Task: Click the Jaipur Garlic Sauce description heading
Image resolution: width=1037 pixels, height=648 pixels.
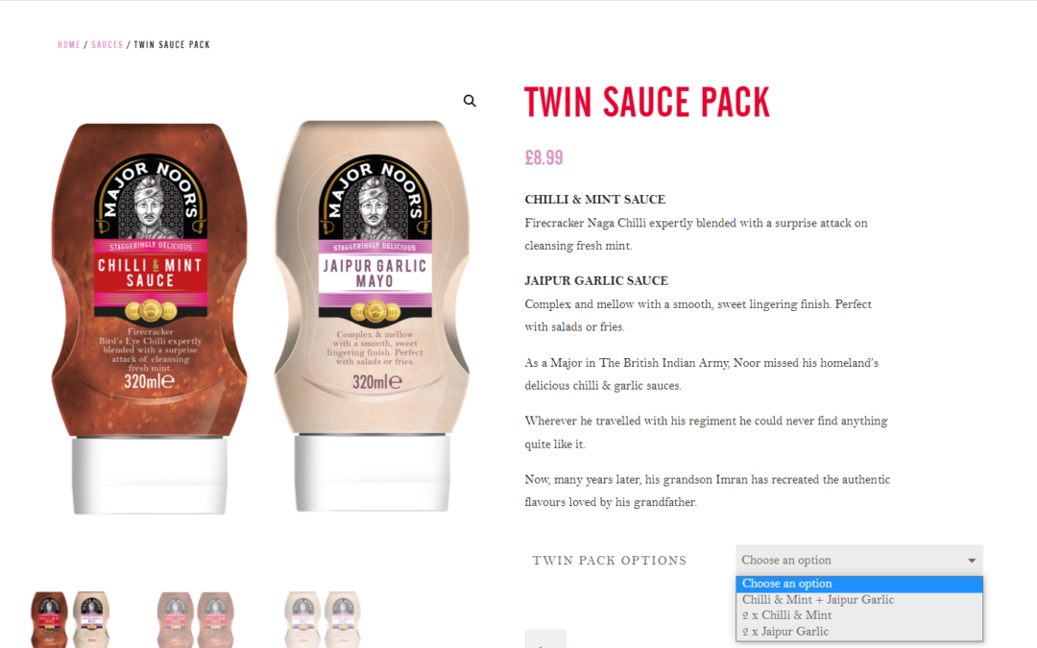Action: pos(596,281)
